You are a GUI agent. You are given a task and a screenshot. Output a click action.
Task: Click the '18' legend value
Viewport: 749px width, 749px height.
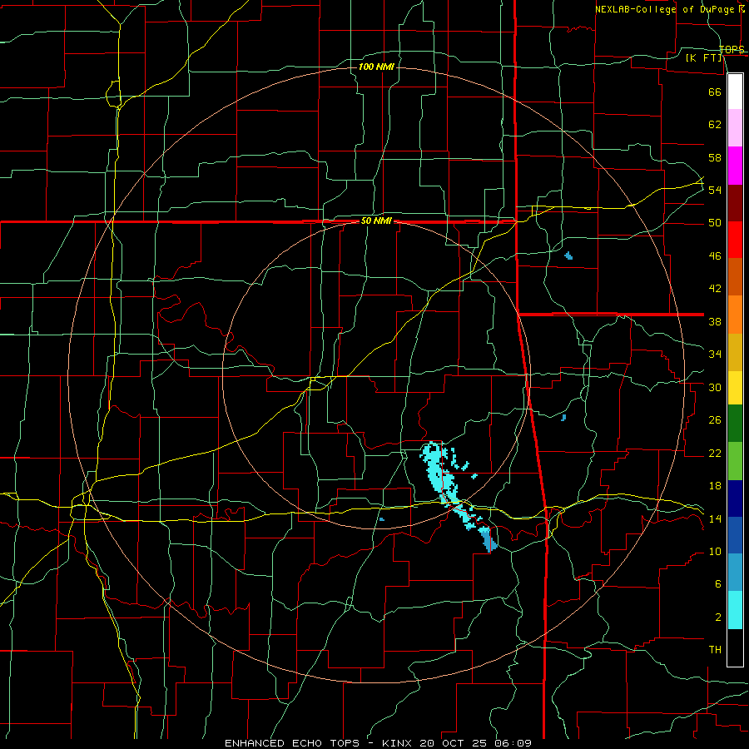coord(715,486)
